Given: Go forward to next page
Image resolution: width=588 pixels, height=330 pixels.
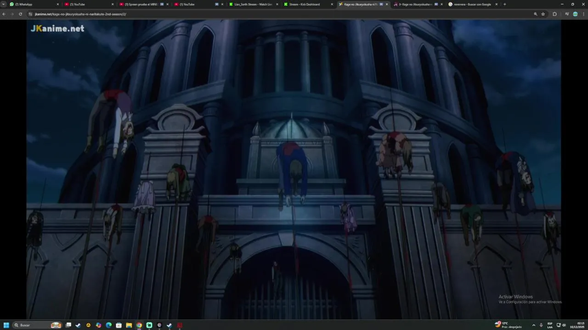Looking at the screenshot, I should click(12, 14).
